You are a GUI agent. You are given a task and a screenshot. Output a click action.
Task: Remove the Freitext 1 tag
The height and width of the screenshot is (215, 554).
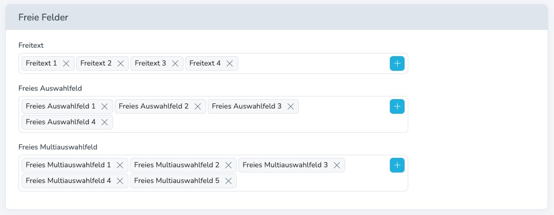pyautogui.click(x=66, y=63)
